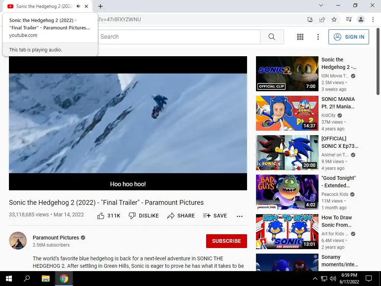Open the Bad Guys 'Good Tonight' thumbnail
Viewport: 381px width, 286px height.
point(287,192)
